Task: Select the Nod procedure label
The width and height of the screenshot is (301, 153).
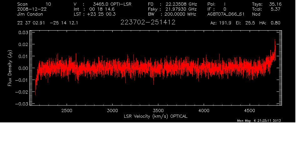Action: click(x=256, y=14)
